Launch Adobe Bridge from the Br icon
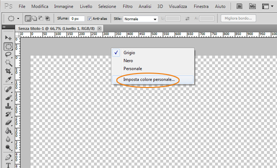Screen dimensions: 277x168 (x=240, y=6)
